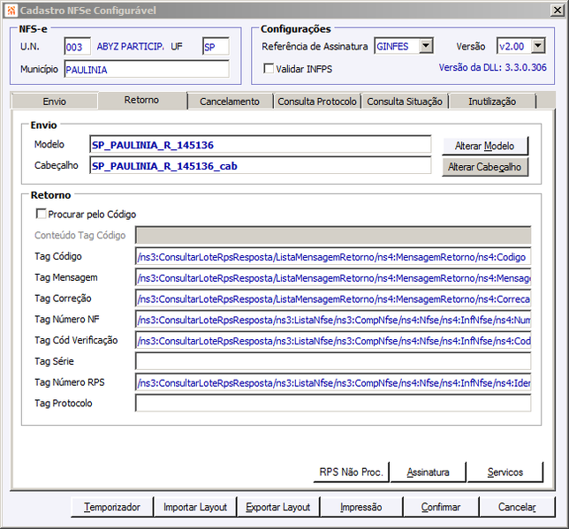Enable the Validar INFPS checkbox
The image size is (569, 529).
269,68
